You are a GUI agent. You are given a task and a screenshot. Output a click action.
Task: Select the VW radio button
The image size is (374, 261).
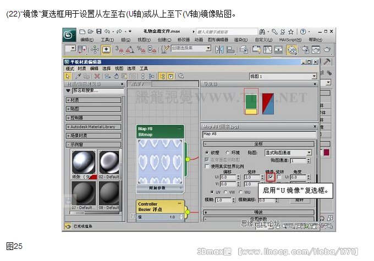tap(226, 192)
